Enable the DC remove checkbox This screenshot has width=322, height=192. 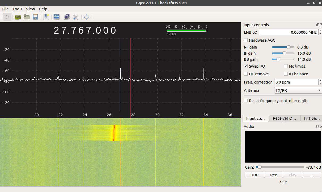[246, 74]
